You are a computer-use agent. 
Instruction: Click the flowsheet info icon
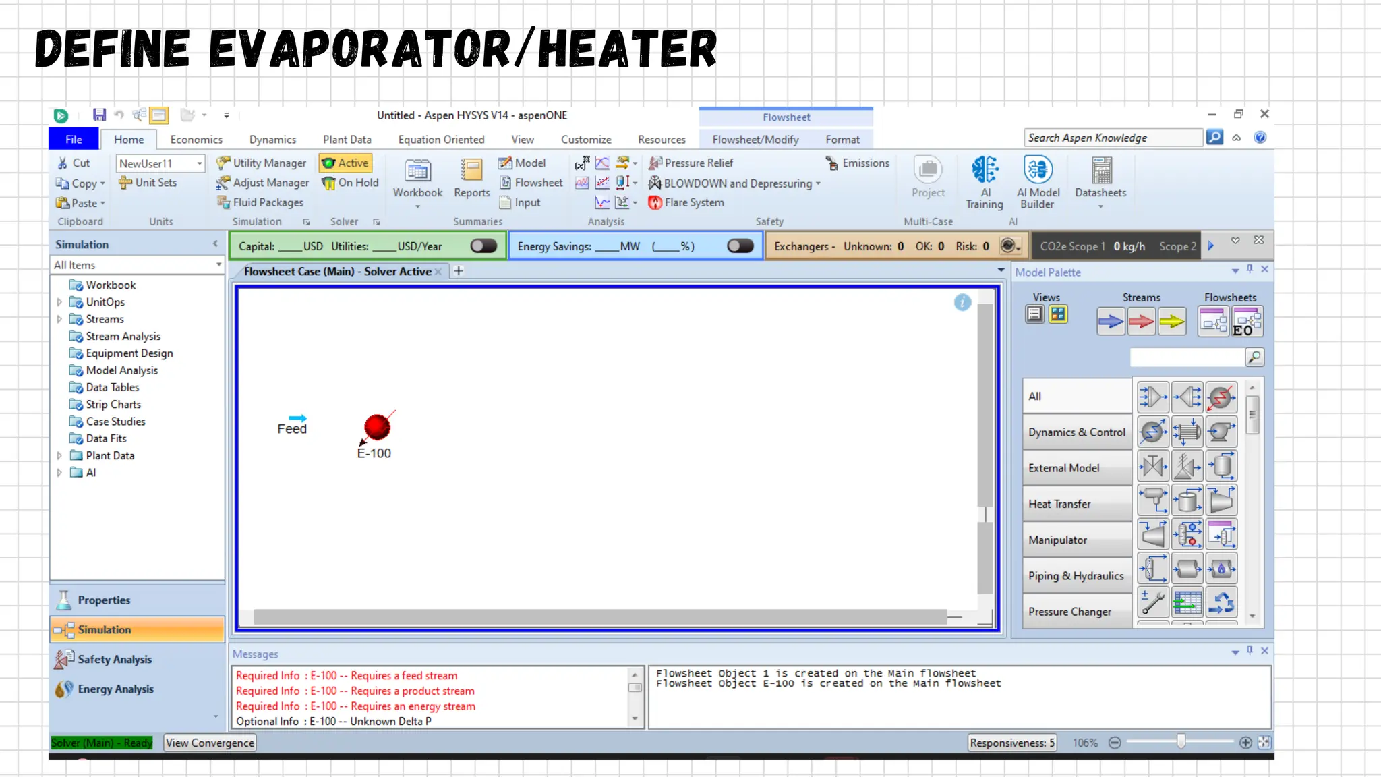[962, 302]
